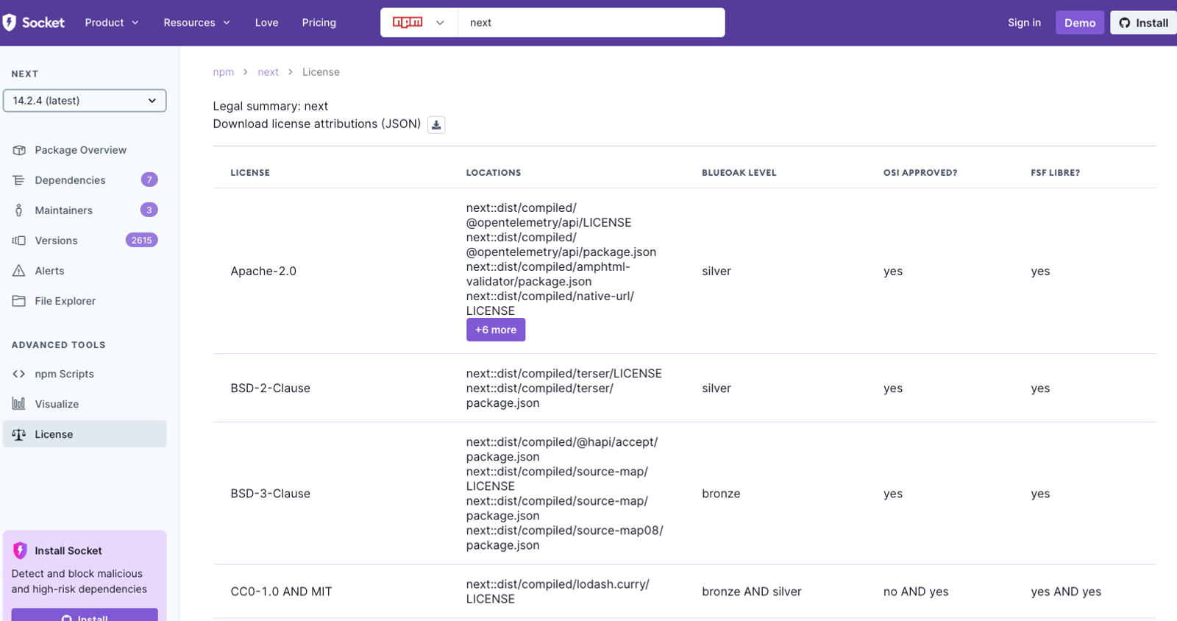This screenshot has width=1177, height=621.
Task: Click the Socket wordmark home link
Action: [x=43, y=23]
